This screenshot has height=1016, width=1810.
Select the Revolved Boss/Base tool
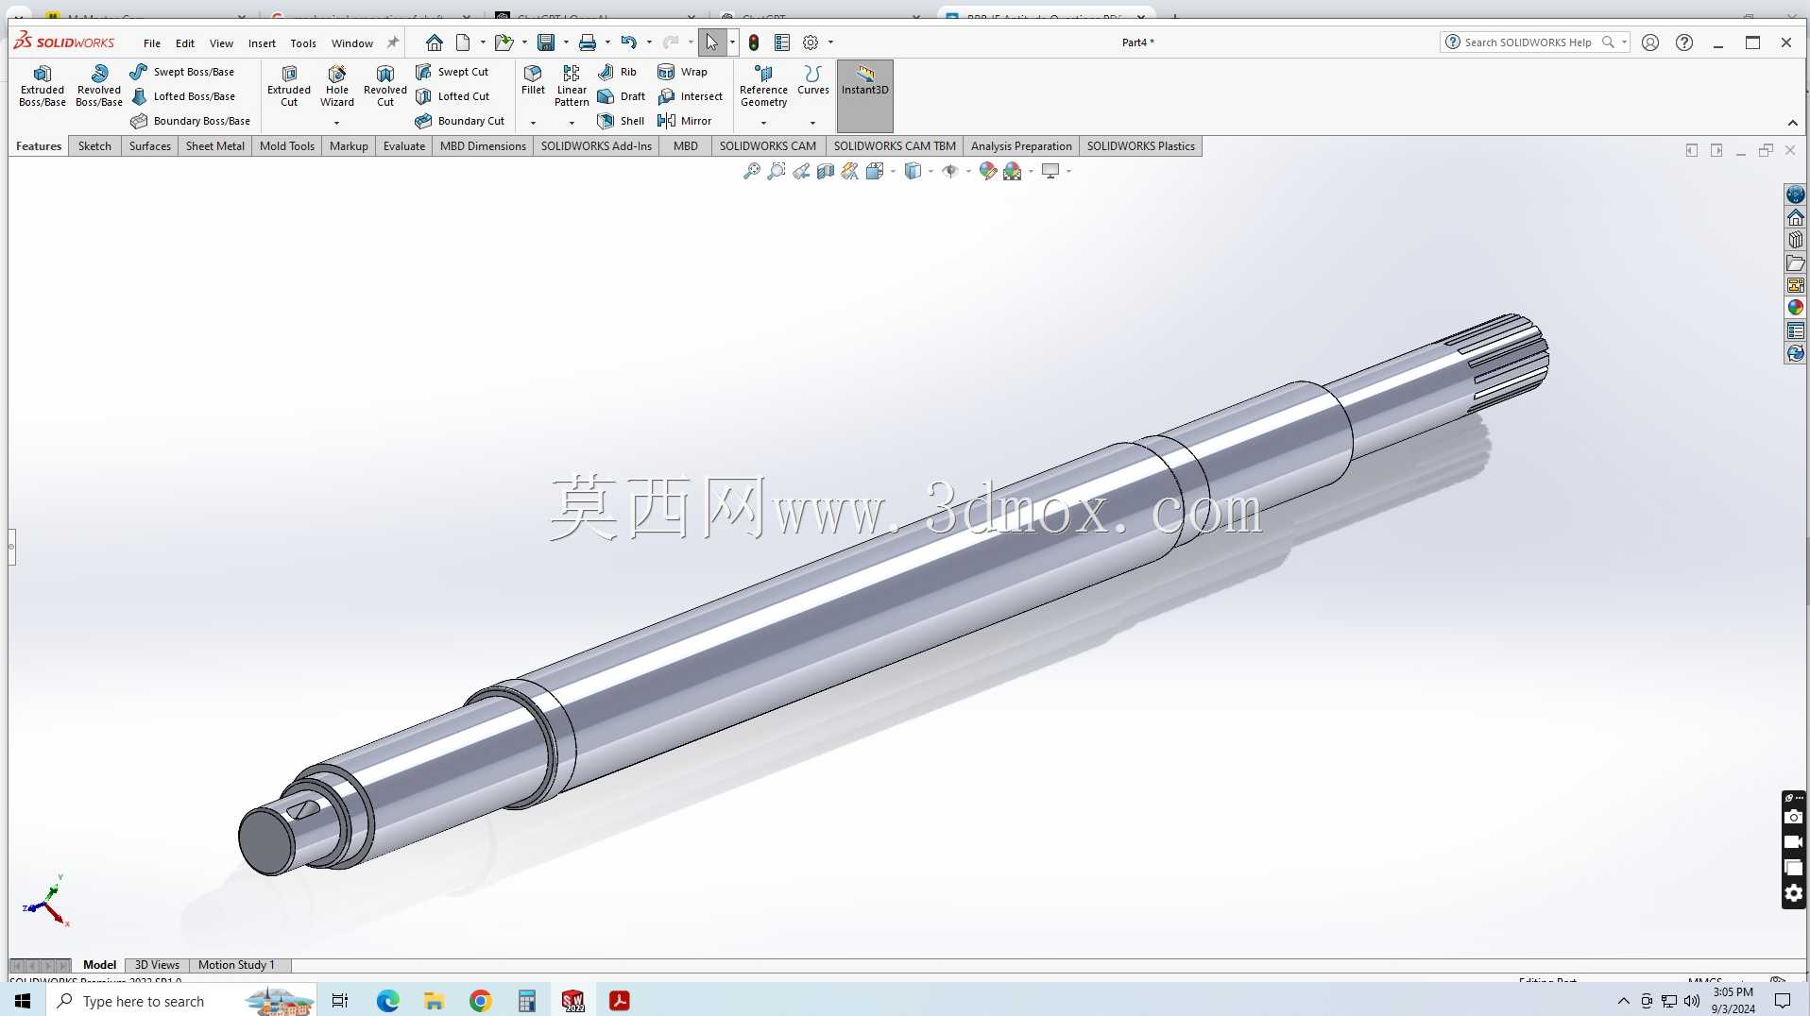99,86
